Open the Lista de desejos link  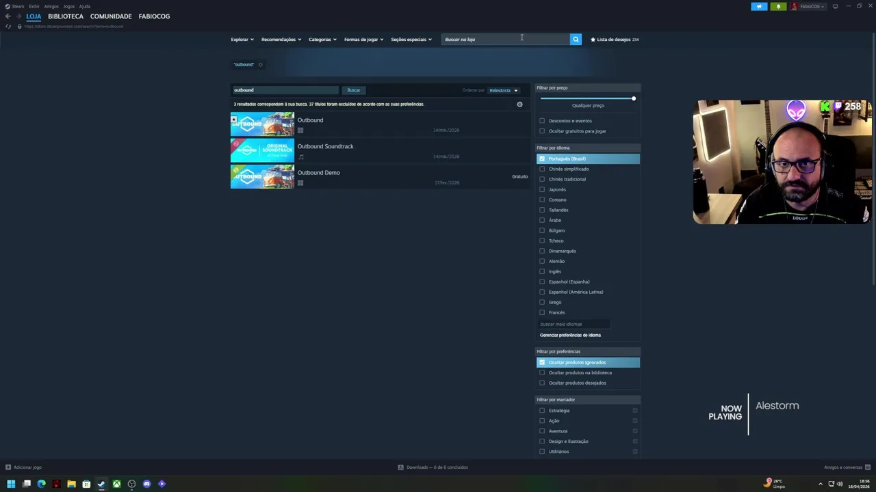point(615,39)
